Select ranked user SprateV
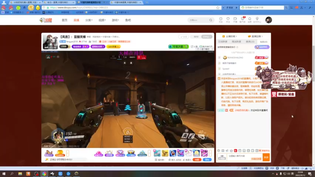Viewport: 315px width, 177px height. [226, 69]
